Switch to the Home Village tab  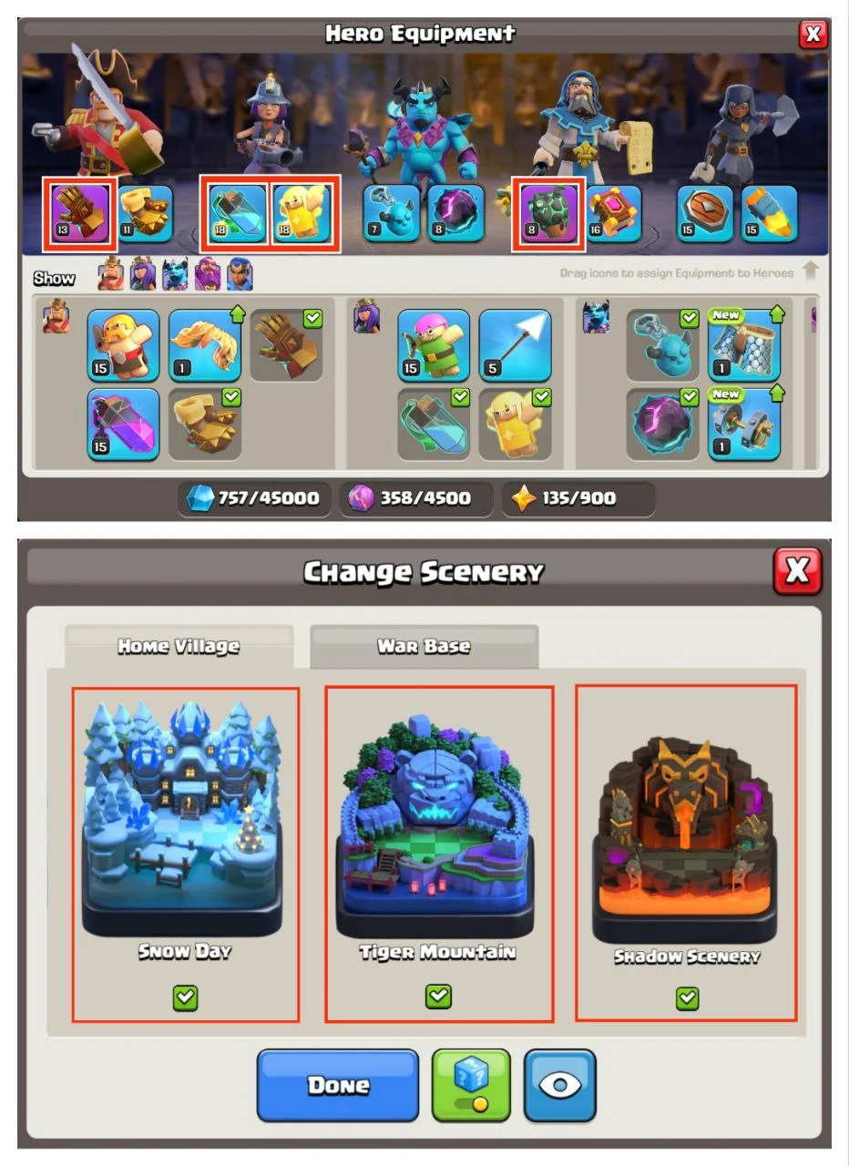[179, 647]
